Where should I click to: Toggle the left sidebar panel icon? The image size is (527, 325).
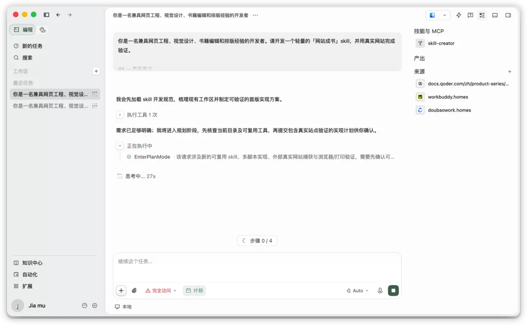[x=46, y=15]
